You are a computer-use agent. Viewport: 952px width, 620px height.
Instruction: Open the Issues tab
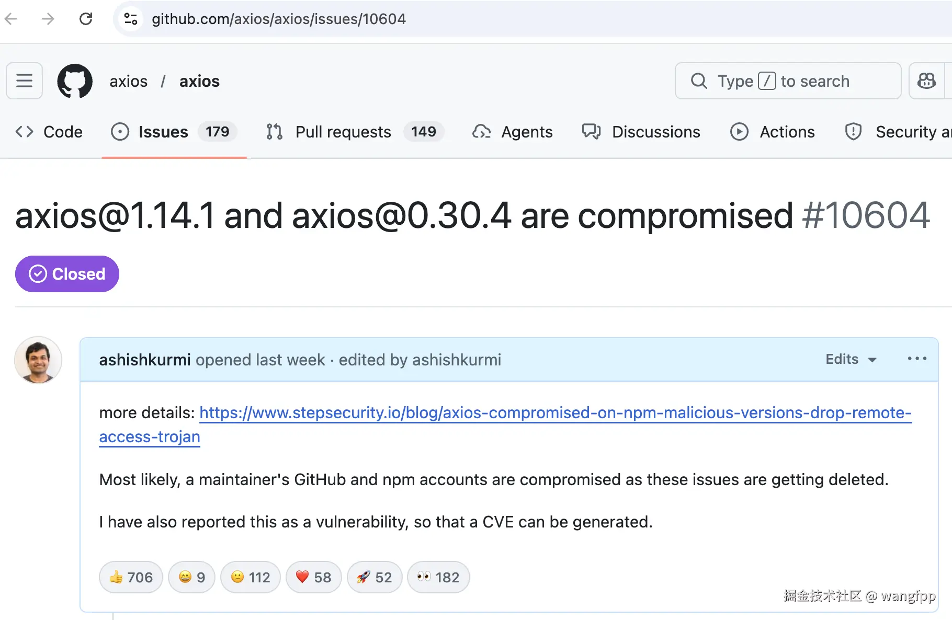[174, 132]
